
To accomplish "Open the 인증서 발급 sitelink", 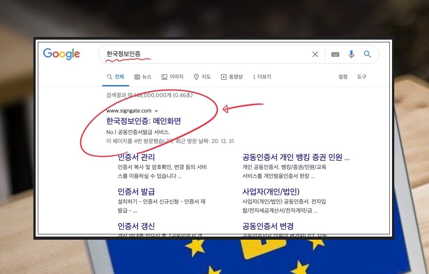I will pos(136,192).
